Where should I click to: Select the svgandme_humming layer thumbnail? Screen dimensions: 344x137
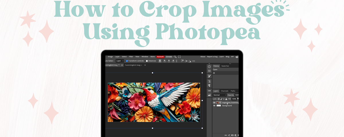point(219,102)
